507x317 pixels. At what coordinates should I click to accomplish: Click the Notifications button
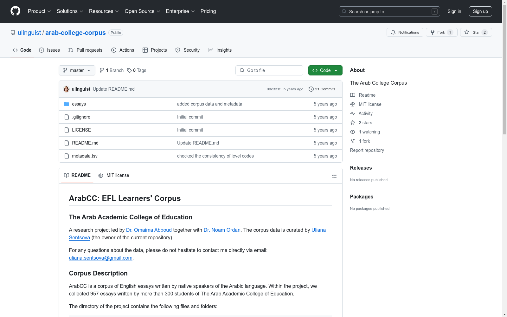point(405,32)
